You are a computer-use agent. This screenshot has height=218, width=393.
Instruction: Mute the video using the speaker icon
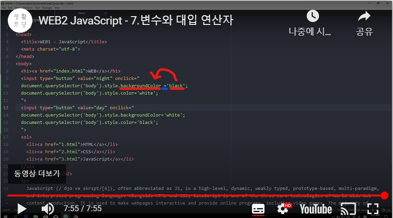pos(48,209)
